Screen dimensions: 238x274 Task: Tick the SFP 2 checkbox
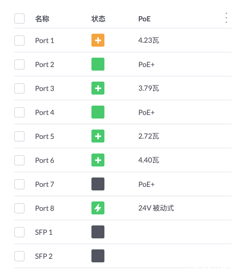pyautogui.click(x=19, y=256)
